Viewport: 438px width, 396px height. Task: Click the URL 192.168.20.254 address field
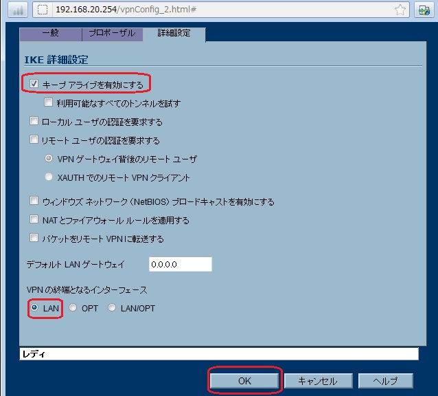point(220,10)
